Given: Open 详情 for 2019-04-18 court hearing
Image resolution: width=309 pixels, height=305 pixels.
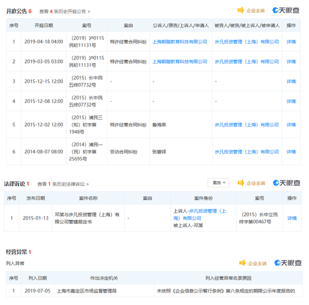Looking at the screenshot, I should click(x=291, y=42).
